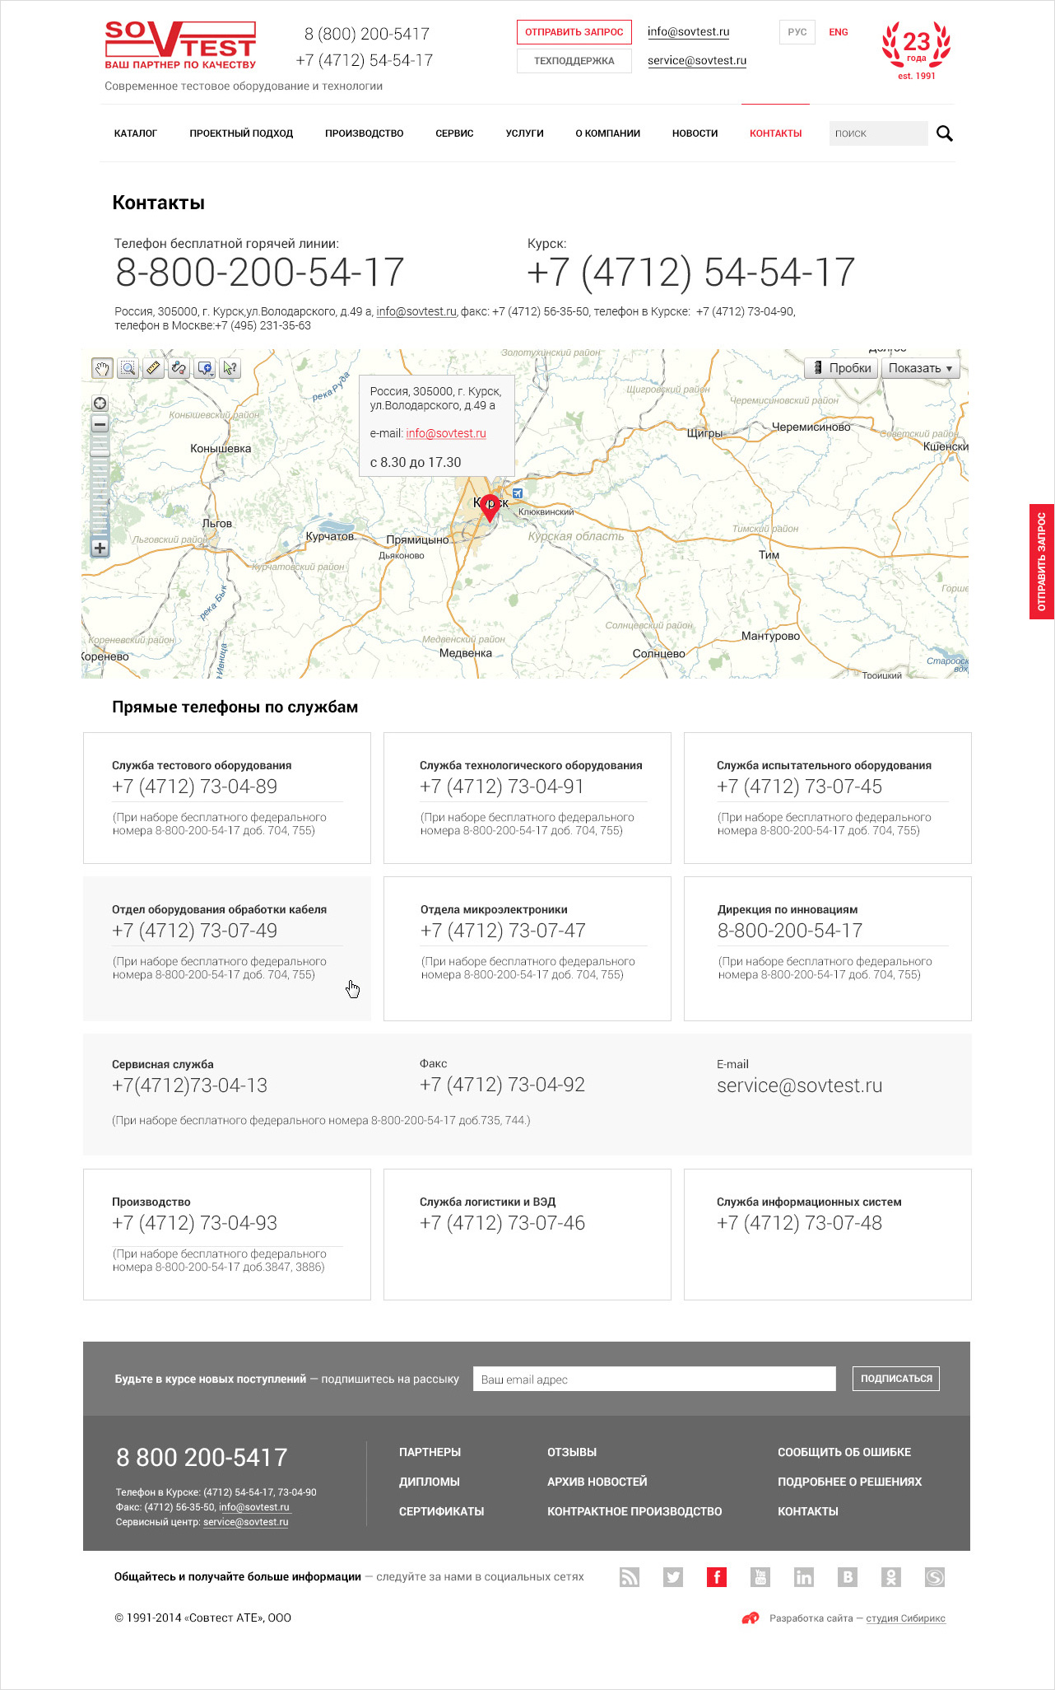
Task: Focus the Ваш email адрес field
Action: click(654, 1379)
